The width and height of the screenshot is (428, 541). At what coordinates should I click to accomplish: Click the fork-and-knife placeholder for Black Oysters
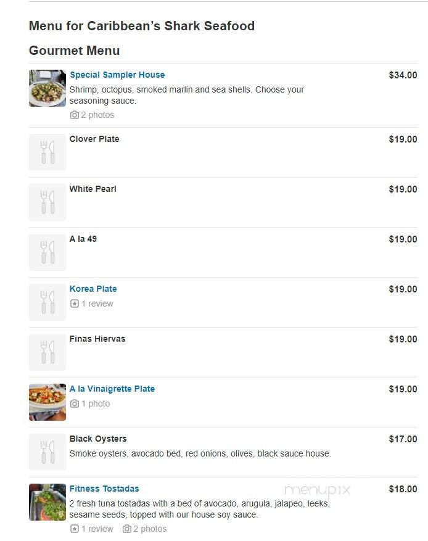[47, 452]
